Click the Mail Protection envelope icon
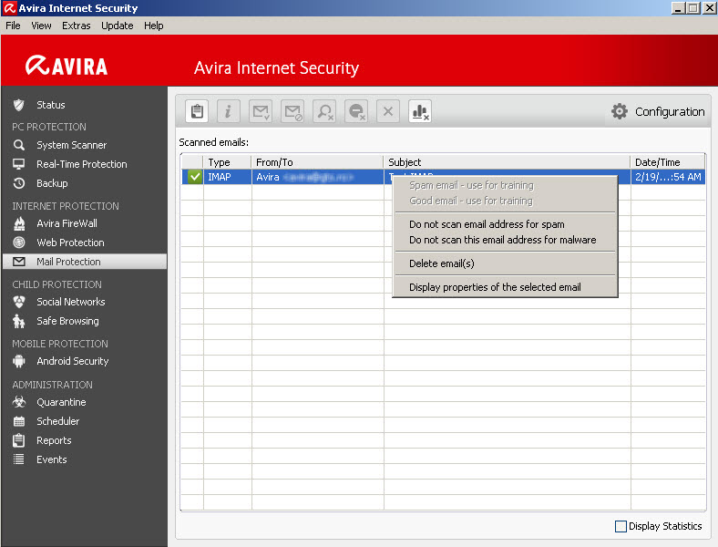Screen dimensions: 718x547 (x=19, y=262)
